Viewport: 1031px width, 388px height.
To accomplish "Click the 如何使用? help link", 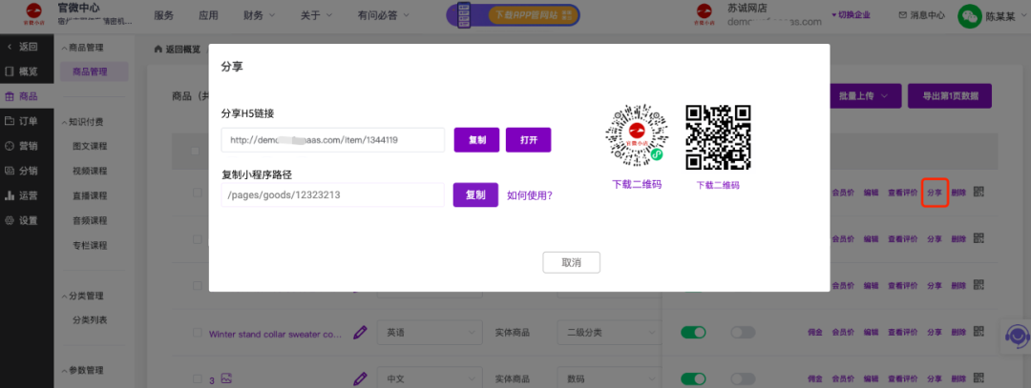I will pos(529,195).
